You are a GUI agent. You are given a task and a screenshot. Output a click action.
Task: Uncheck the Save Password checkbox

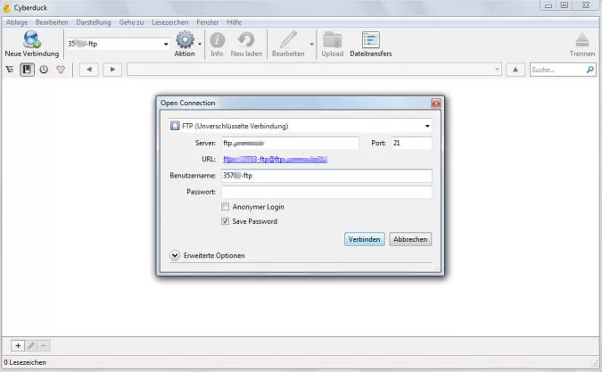(x=225, y=221)
